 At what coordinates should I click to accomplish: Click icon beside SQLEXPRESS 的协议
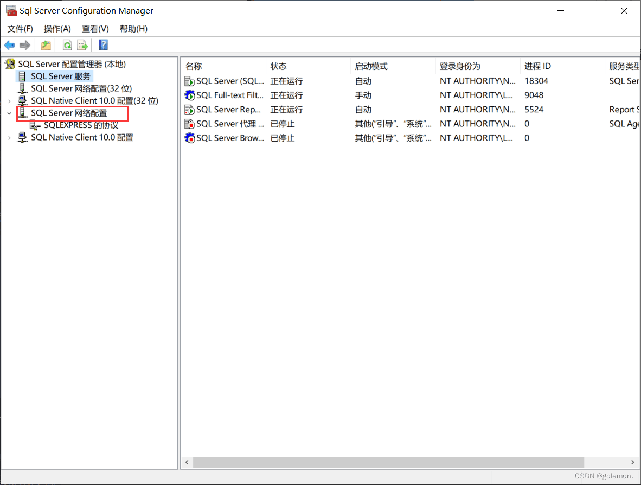click(35, 125)
